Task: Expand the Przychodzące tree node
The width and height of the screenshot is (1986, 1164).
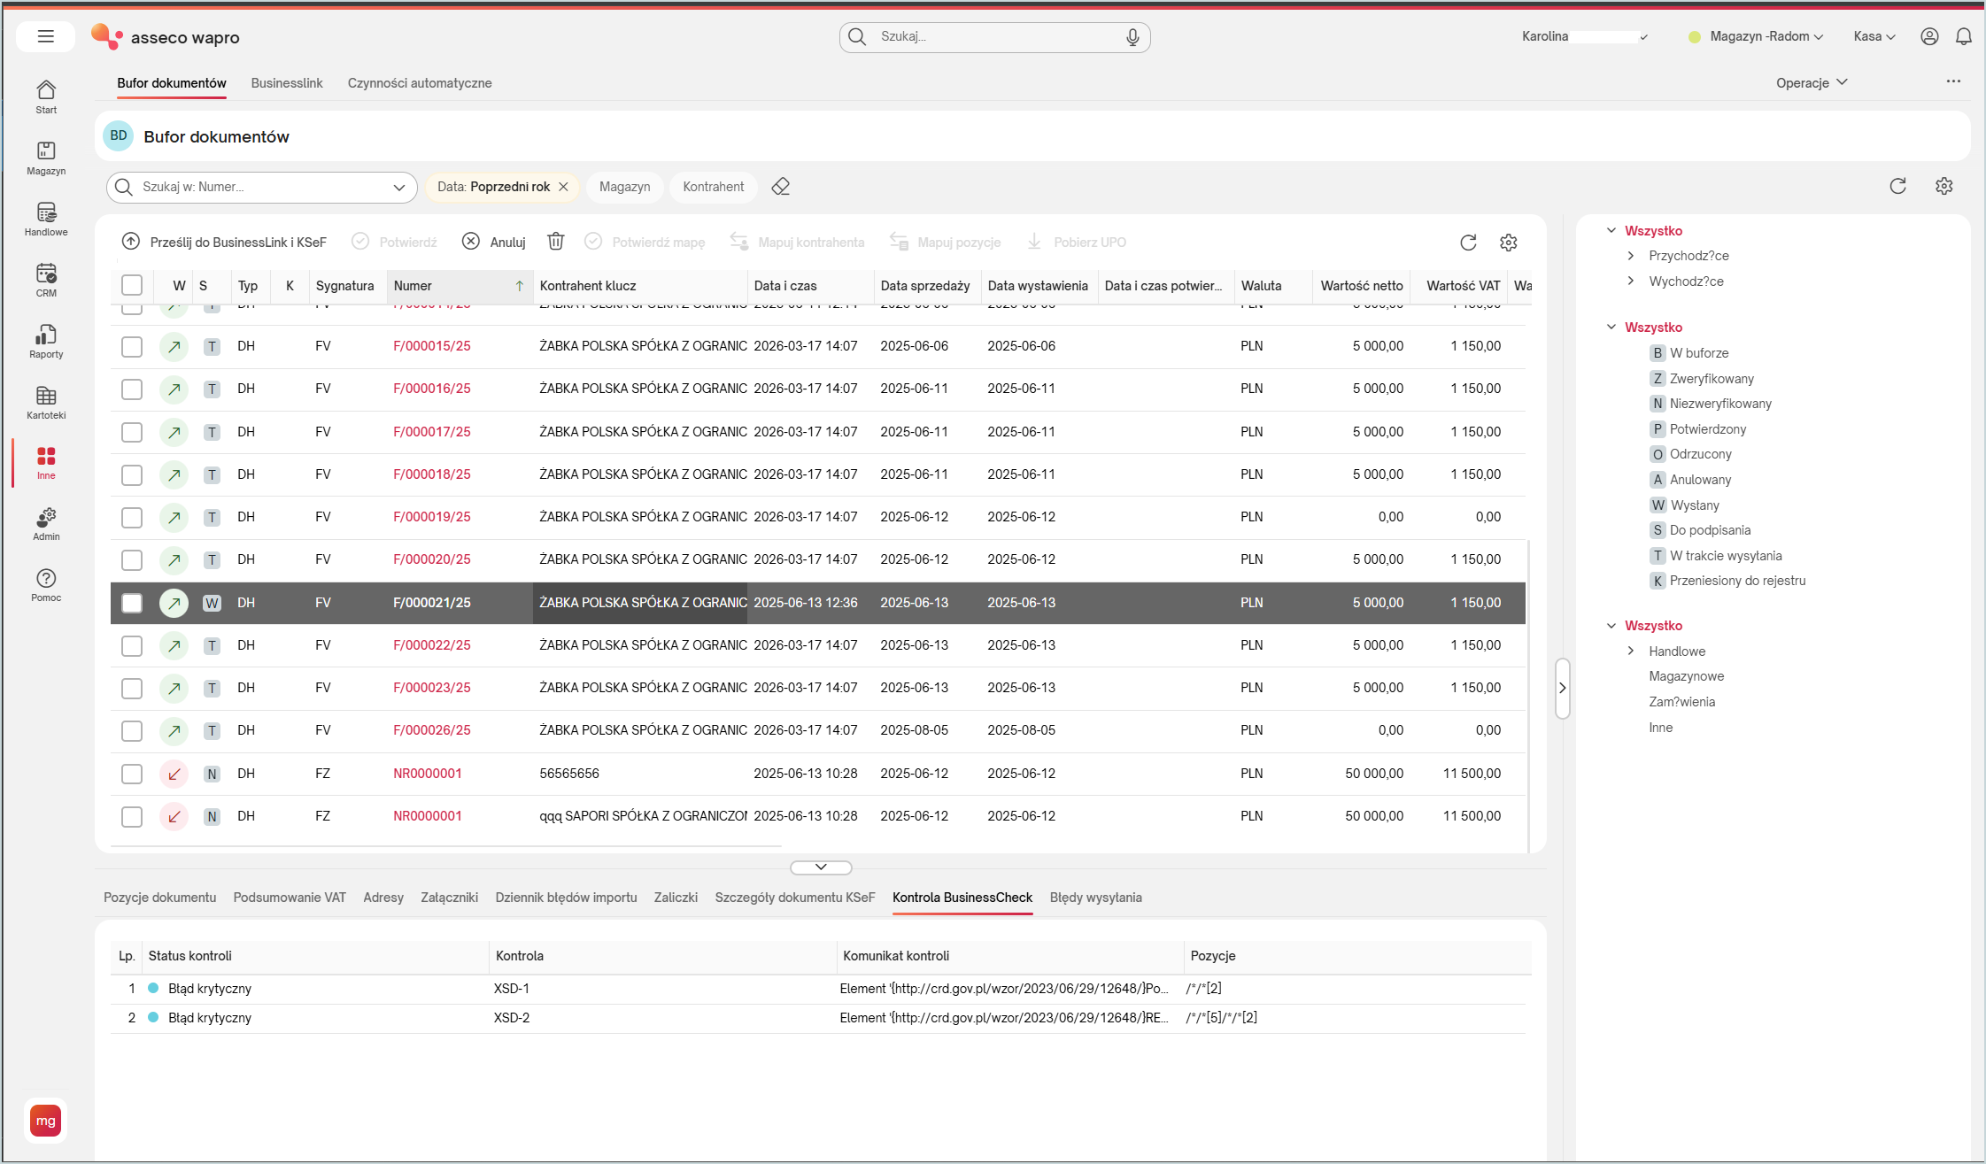Action: [1631, 256]
